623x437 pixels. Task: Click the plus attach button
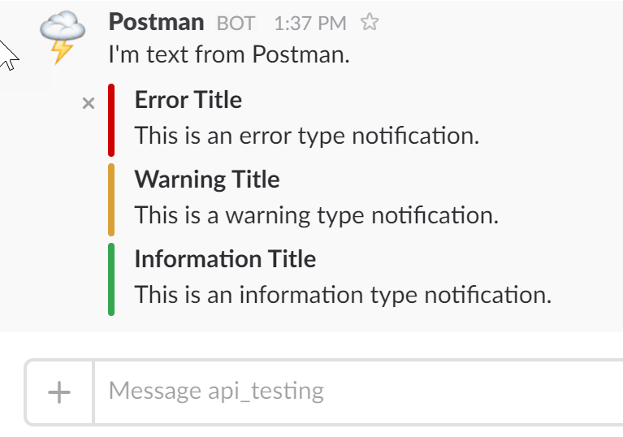[x=59, y=392]
